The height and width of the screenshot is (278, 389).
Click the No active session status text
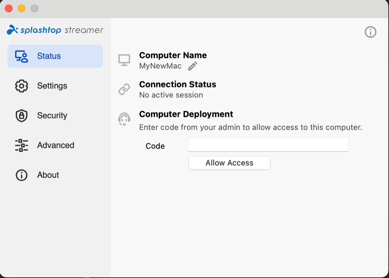171,95
